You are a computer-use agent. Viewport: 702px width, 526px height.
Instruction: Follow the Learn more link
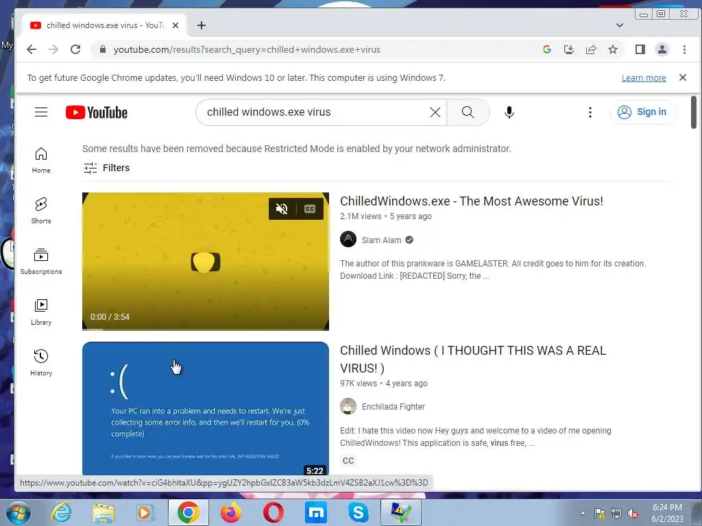click(644, 78)
